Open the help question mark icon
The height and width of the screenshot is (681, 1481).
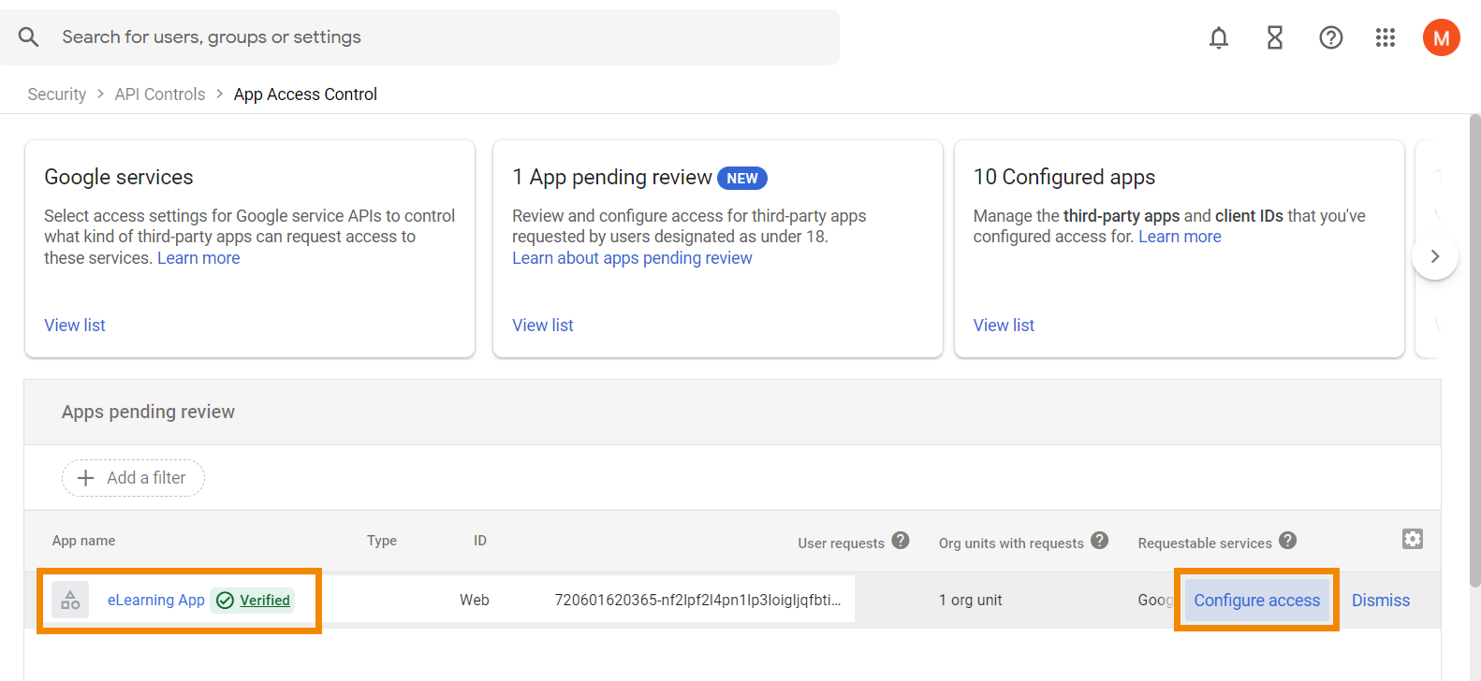coord(1330,37)
